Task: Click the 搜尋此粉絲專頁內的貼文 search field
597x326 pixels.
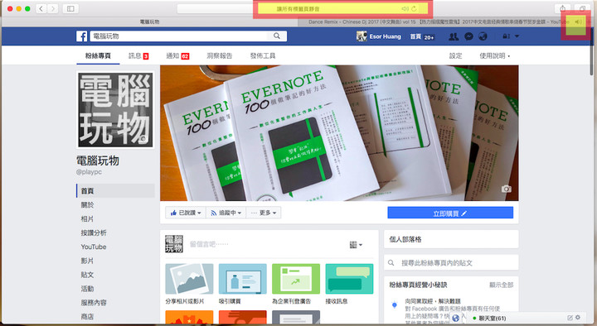Action: tap(451, 262)
